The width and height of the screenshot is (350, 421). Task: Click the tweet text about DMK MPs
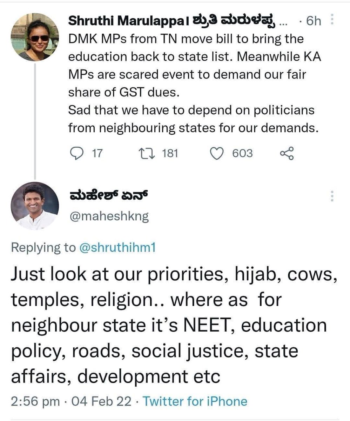(195, 83)
